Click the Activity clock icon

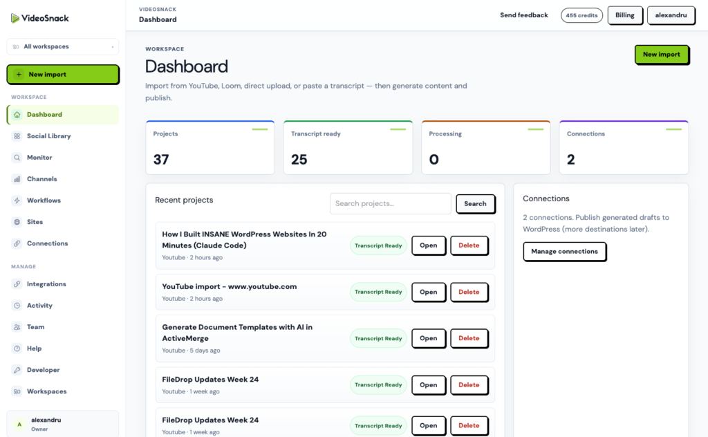click(x=17, y=306)
